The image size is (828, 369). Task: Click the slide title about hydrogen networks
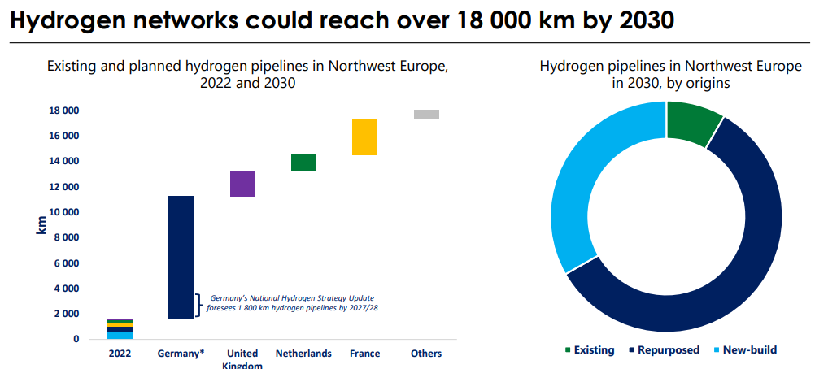point(342,20)
